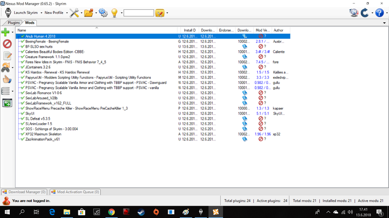Open Steam from the taskbar
This screenshot has width=389, height=218.
pyautogui.click(x=141, y=212)
